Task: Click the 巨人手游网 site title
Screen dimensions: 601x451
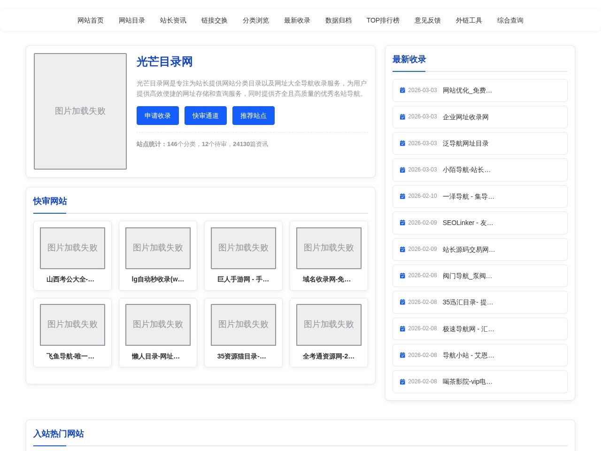Action: (243, 279)
